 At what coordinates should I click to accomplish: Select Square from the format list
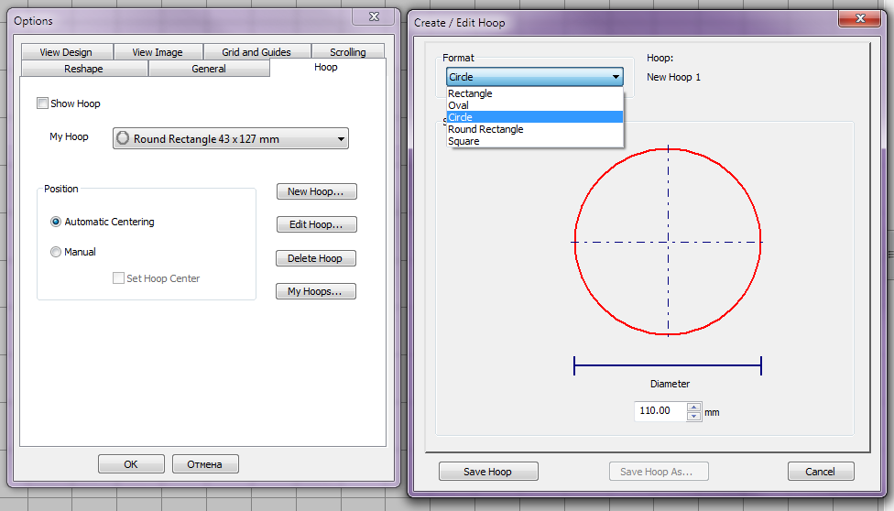463,141
